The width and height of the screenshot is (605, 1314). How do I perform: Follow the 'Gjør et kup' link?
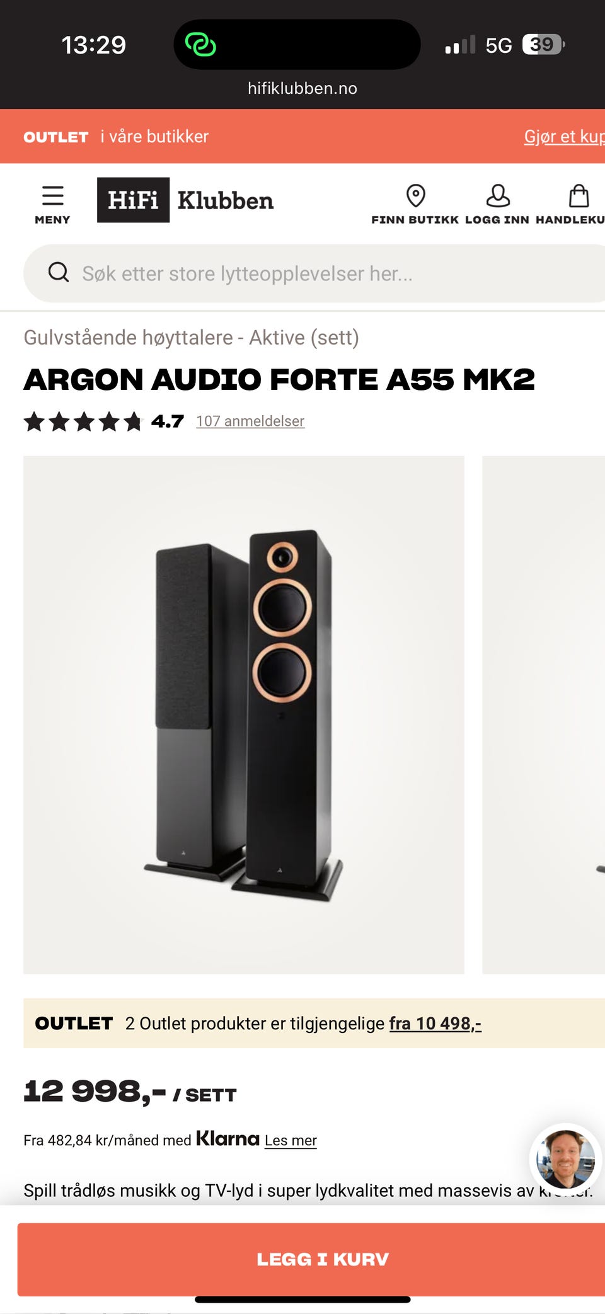[x=564, y=137]
